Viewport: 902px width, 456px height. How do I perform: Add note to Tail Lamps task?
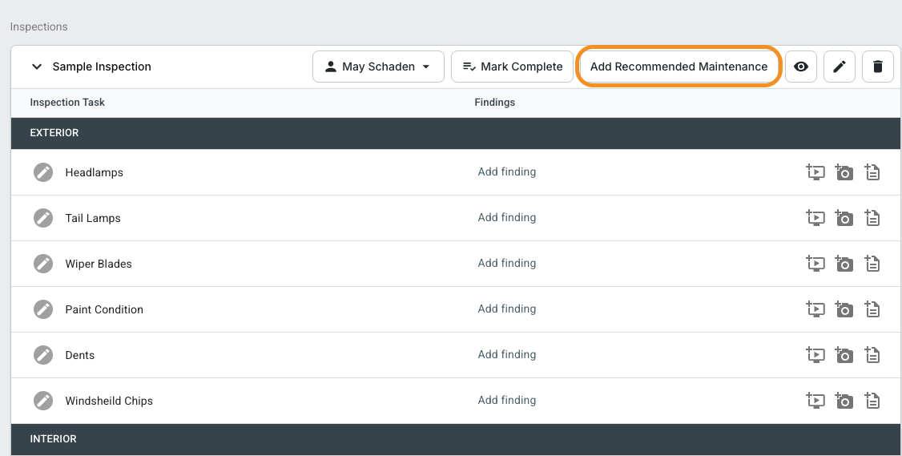pos(872,218)
